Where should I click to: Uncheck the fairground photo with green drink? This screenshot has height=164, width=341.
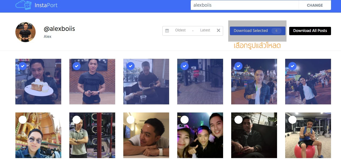[238, 66]
